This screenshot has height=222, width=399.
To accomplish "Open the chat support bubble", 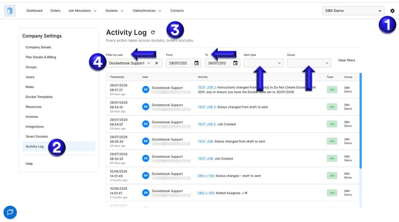I will (x=10, y=212).
